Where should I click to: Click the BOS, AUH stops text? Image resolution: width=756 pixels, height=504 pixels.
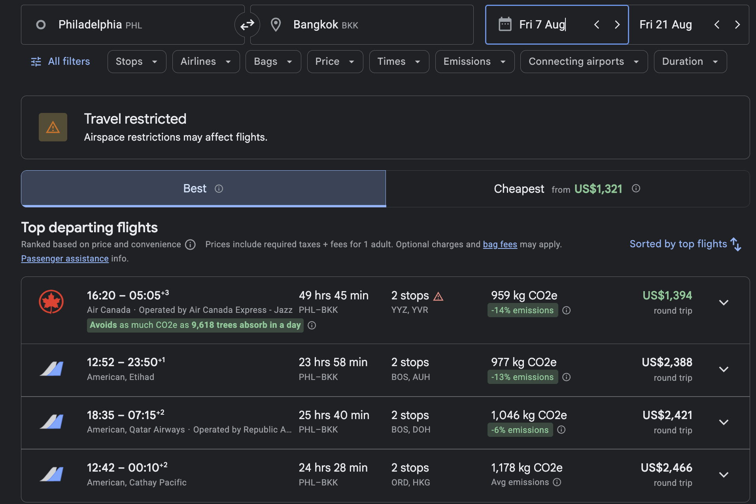tap(410, 377)
